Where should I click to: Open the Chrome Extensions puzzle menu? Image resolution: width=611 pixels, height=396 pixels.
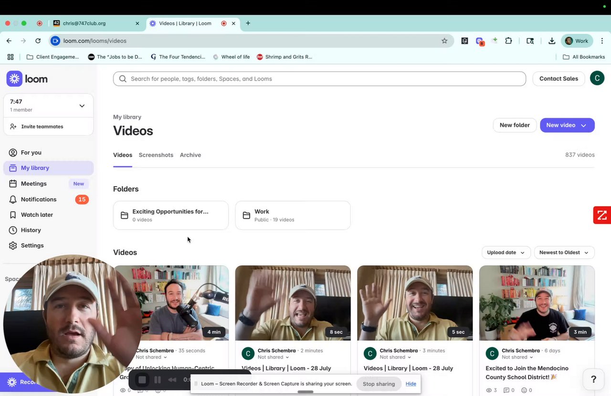pyautogui.click(x=508, y=41)
